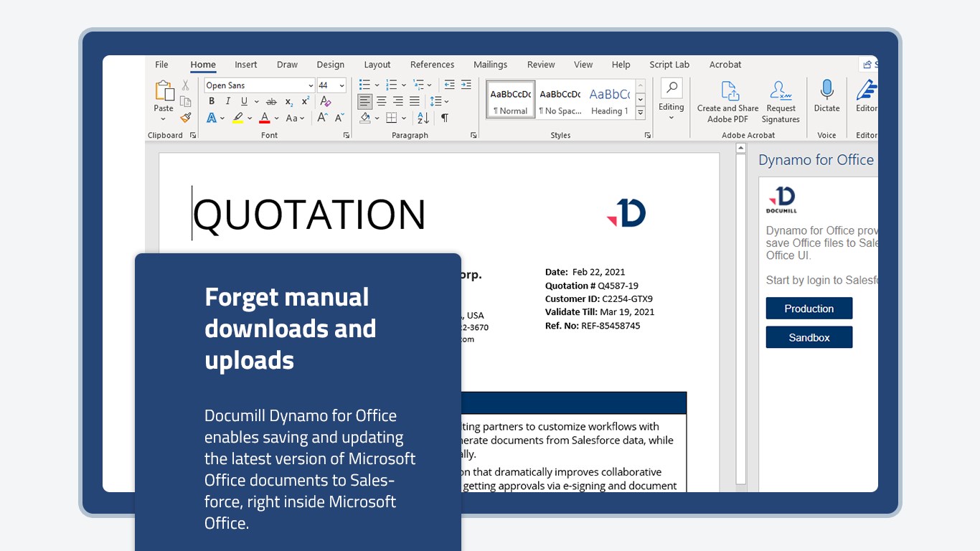980x551 pixels.
Task: Click the Borders grid icon
Action: coord(392,118)
